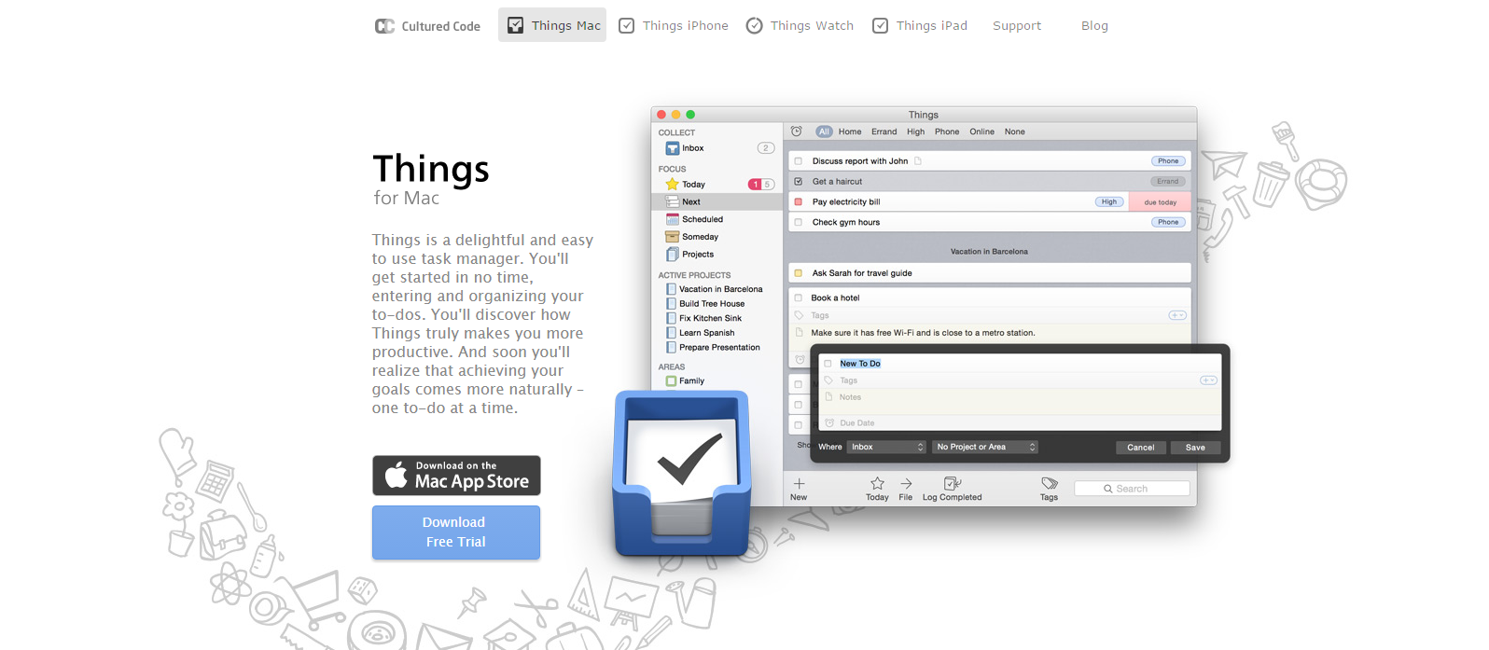Screen dimensions: 1489x650
Task: Open the Tags icon in the bottom toolbar
Action: point(1050,483)
